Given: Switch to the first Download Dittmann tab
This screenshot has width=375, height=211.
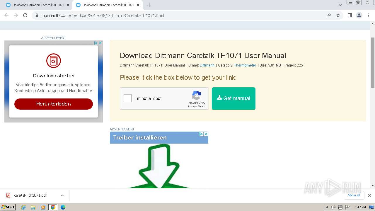Looking at the screenshot, I should pyautogui.click(x=37, y=5).
